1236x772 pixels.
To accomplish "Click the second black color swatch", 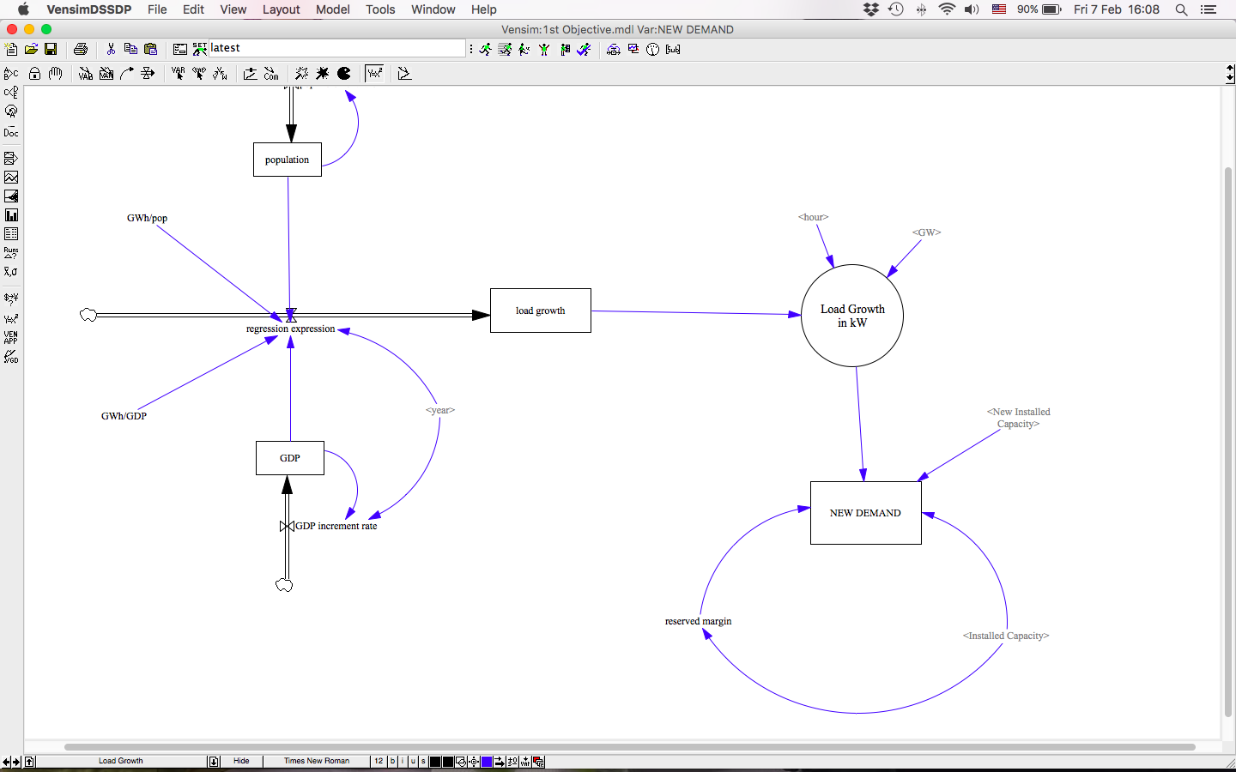I will click(448, 762).
